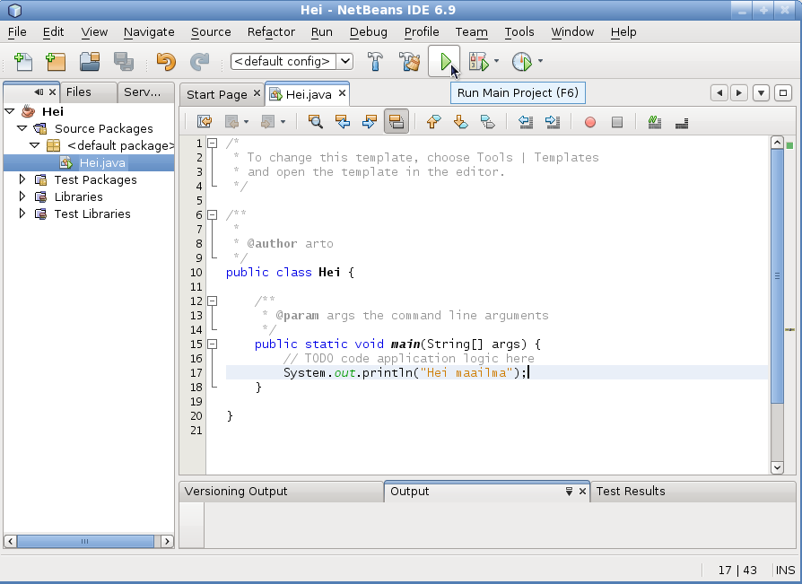This screenshot has width=802, height=584.
Task: Collapse the Hei project node
Action: (10, 111)
